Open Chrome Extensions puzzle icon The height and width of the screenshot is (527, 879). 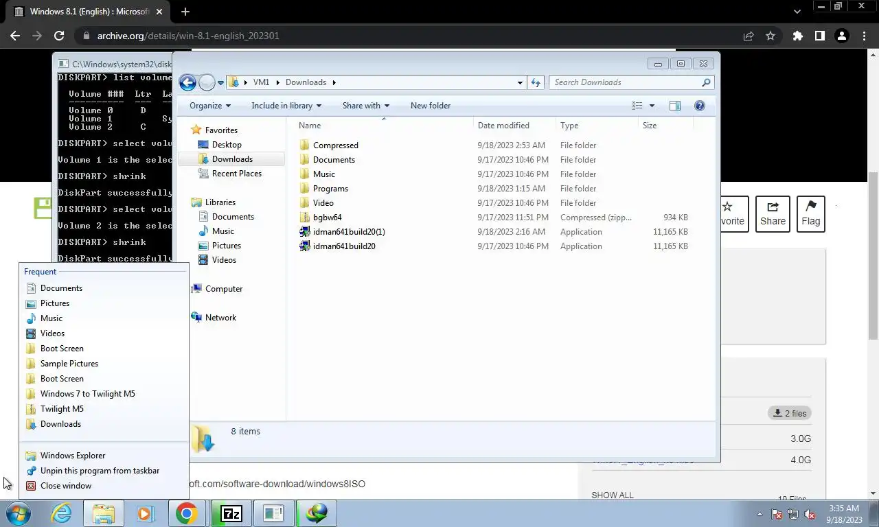click(797, 36)
